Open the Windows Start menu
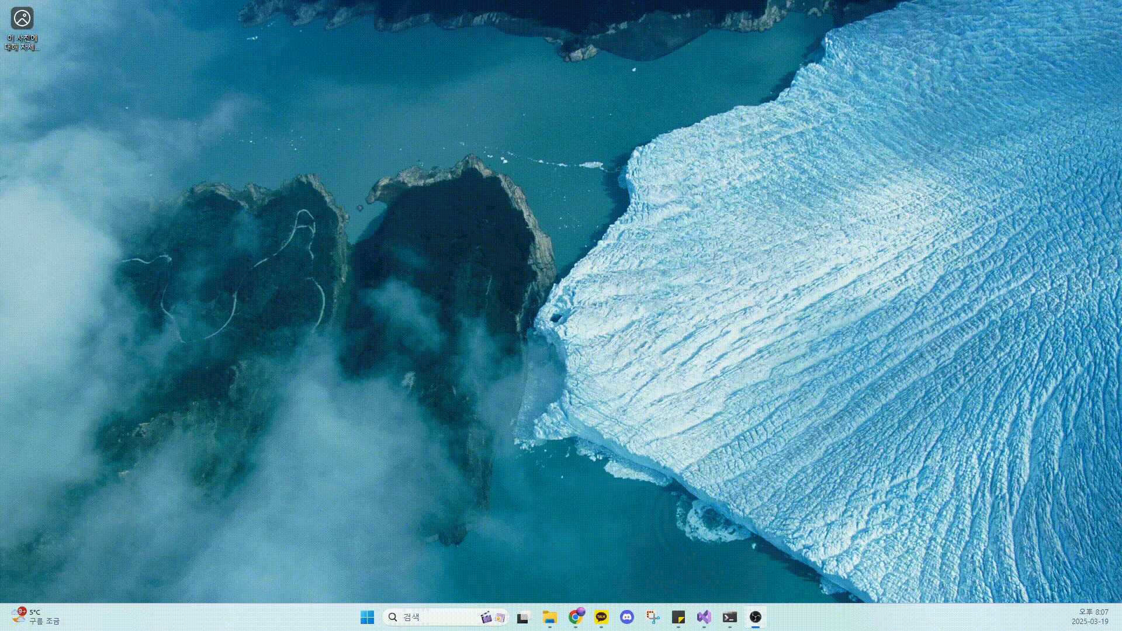 [x=367, y=617]
